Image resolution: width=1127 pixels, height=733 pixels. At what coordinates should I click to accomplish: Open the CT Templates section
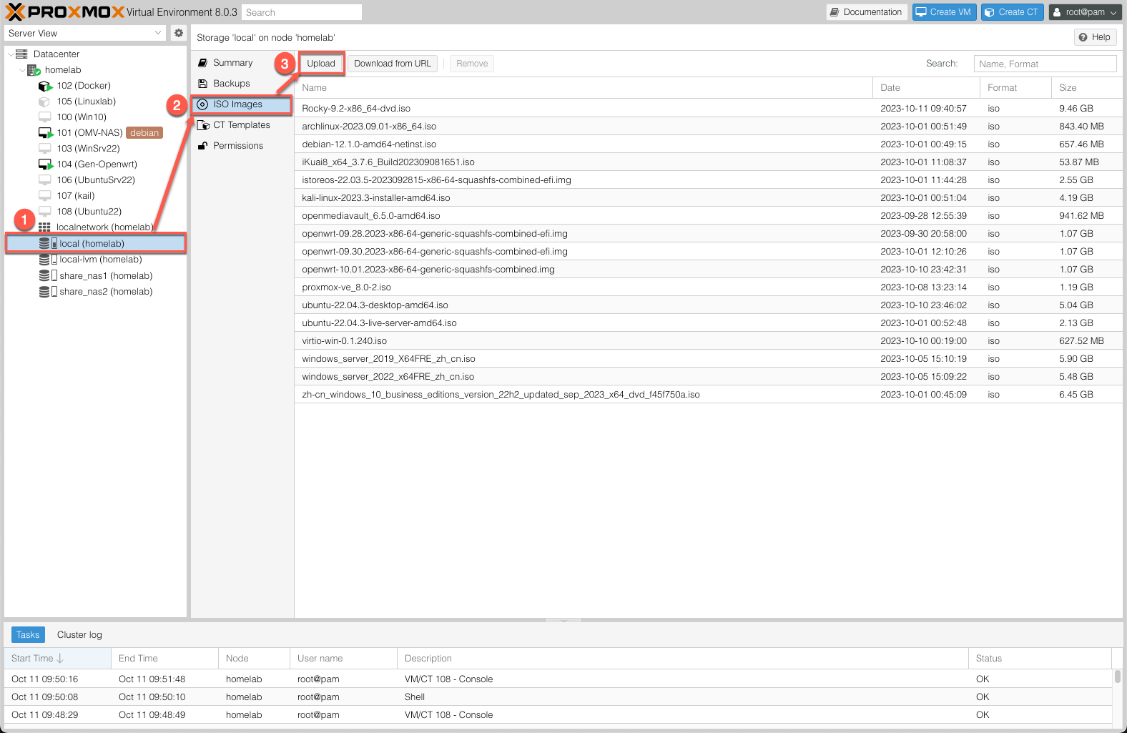242,125
